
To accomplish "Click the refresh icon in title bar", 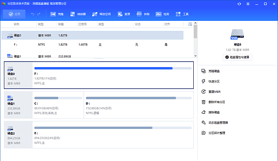I will (239, 4).
